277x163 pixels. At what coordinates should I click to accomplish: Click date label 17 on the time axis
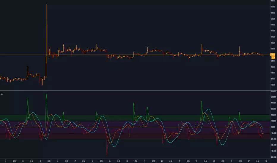[x=75, y=161]
